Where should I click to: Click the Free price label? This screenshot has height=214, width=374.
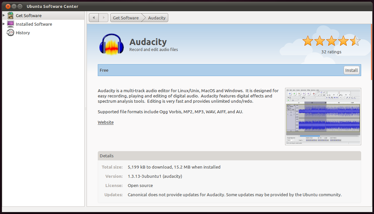104,70
